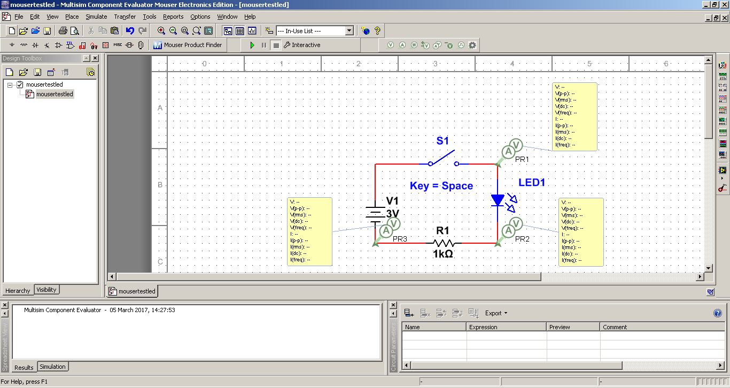Open Probe Settings gear icon
Image resolution: width=730 pixels, height=388 pixels.
(x=472, y=45)
